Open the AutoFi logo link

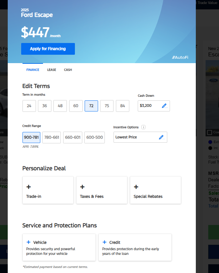tap(180, 57)
